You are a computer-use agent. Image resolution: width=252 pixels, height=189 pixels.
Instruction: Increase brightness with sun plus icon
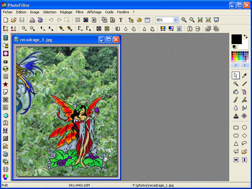32,28
